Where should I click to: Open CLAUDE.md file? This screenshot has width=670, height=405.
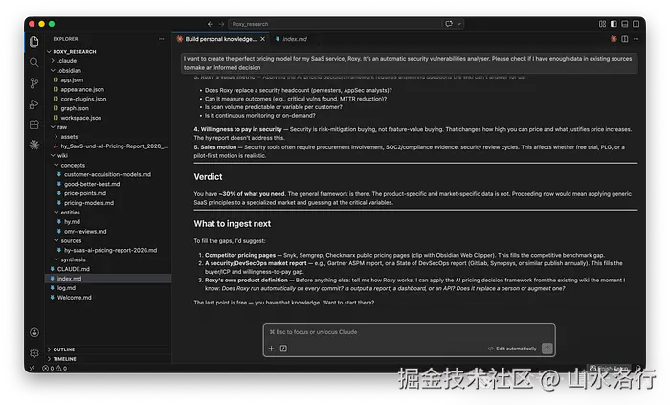pyautogui.click(x=108, y=269)
